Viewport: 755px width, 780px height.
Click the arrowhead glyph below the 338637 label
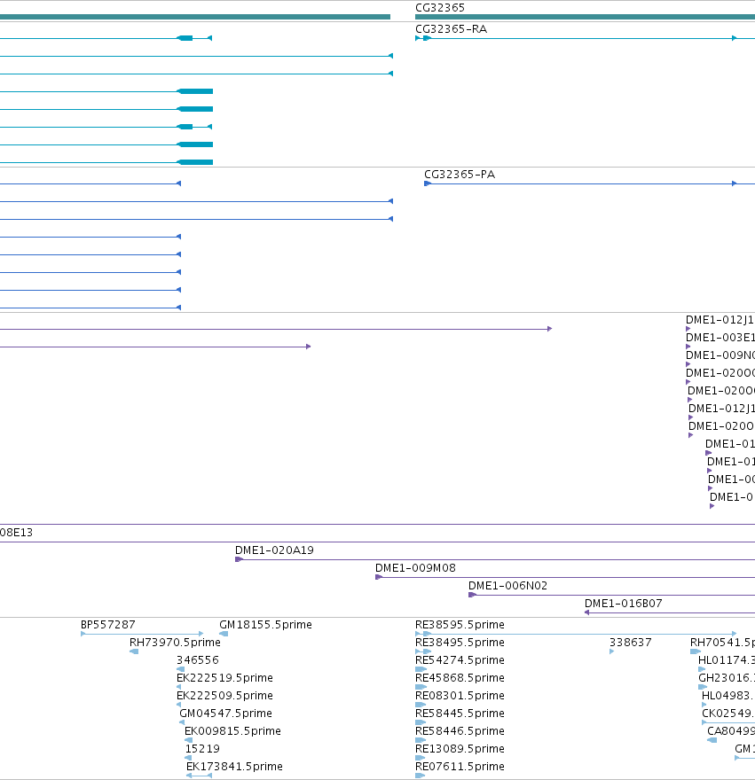[611, 651]
